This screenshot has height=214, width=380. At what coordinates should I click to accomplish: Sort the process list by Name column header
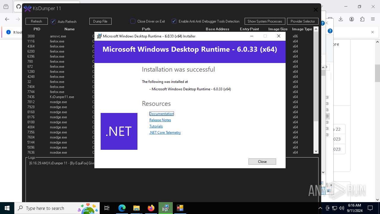[69, 29]
